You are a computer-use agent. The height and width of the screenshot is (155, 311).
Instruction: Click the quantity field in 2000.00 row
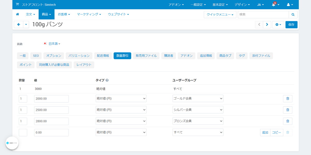(x=23, y=99)
